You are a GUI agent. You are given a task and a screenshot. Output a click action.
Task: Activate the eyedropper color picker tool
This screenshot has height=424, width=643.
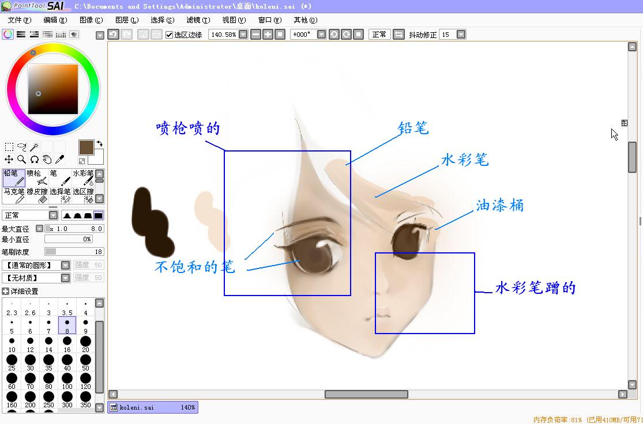59,160
